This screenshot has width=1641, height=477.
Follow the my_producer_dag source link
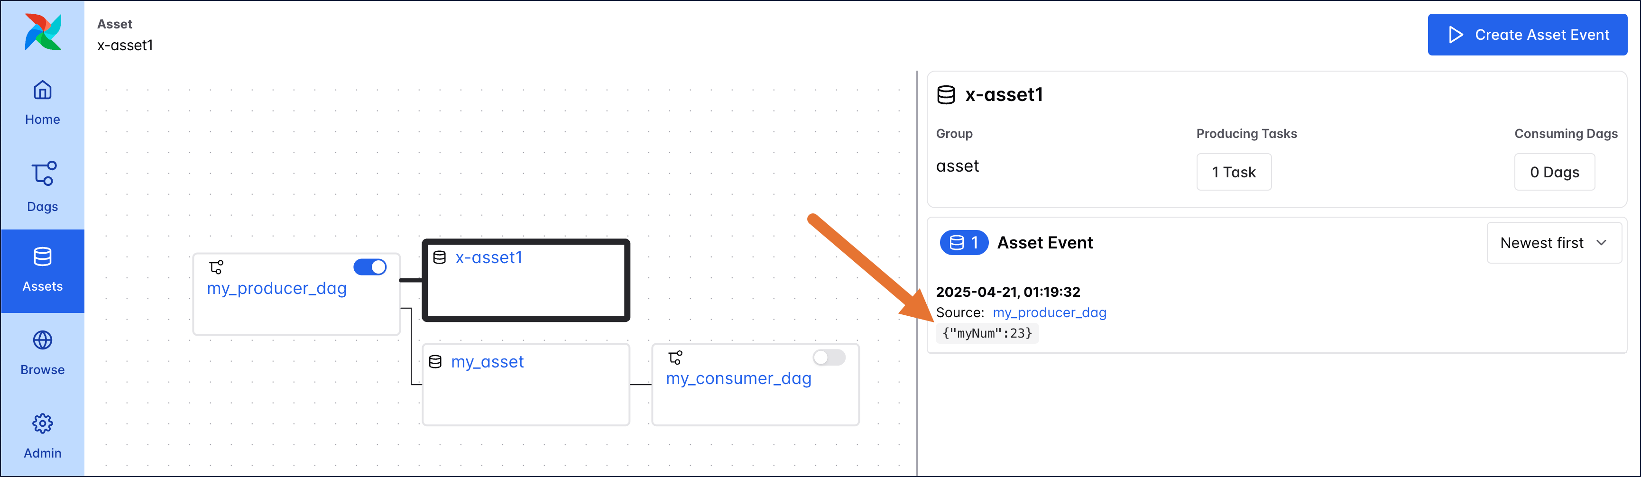pos(1049,312)
